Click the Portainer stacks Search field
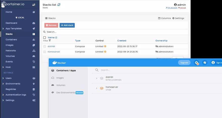 115,32
